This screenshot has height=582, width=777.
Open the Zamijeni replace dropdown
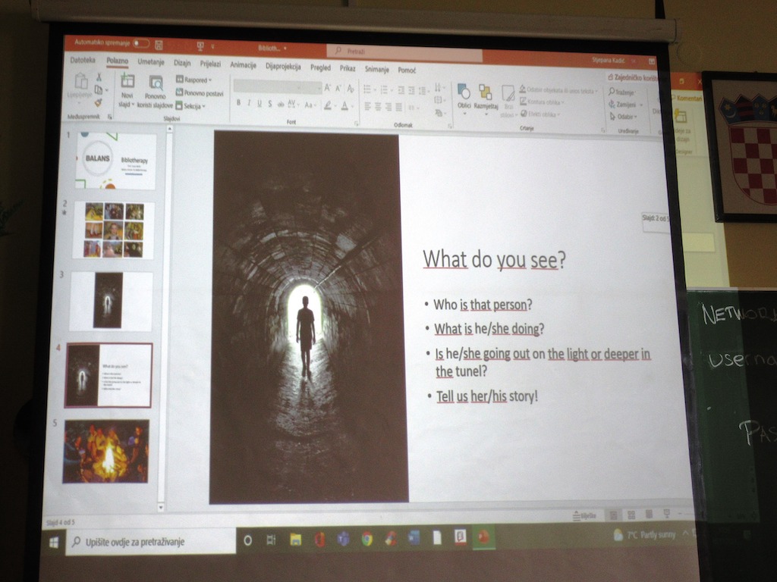pyautogui.click(x=625, y=105)
